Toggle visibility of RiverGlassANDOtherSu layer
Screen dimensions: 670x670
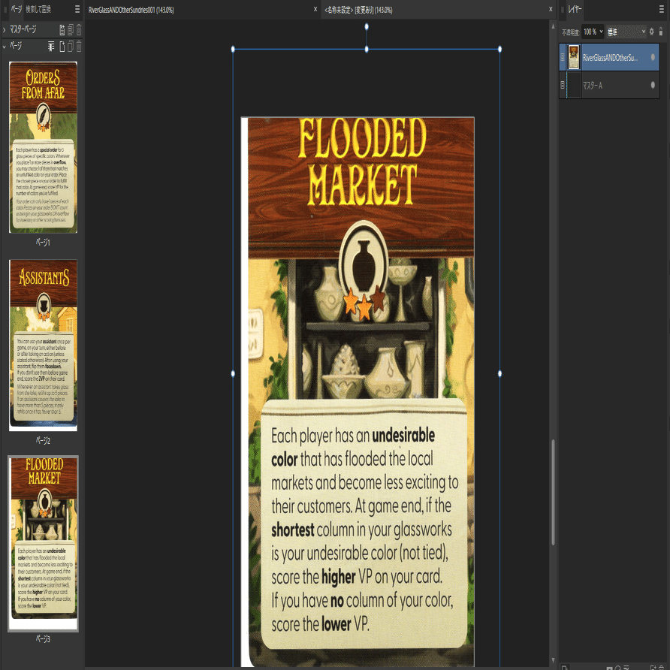(653, 57)
